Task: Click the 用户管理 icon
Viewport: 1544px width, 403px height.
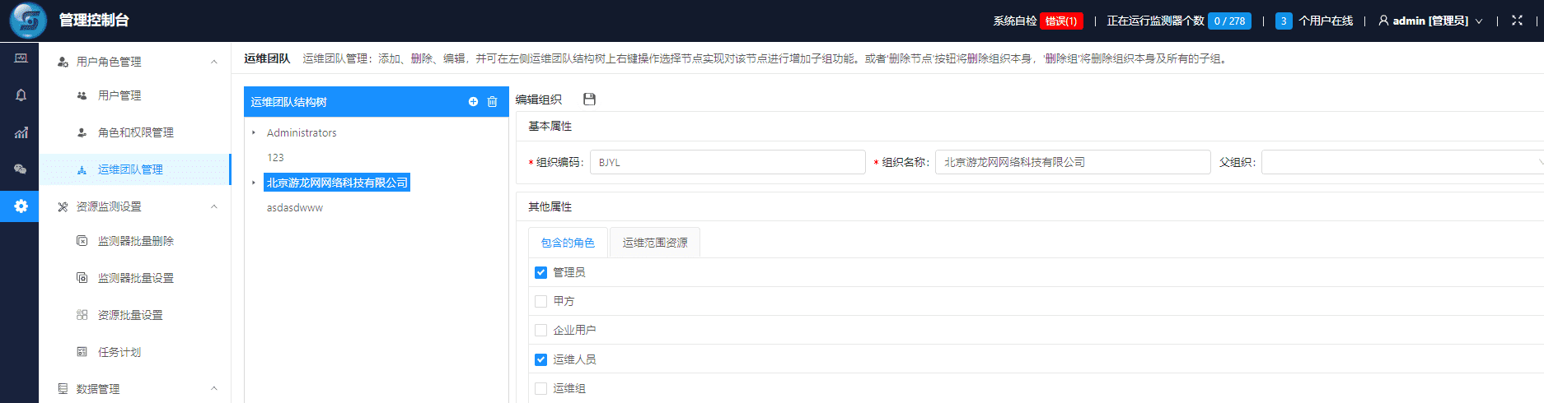Action: click(x=82, y=95)
